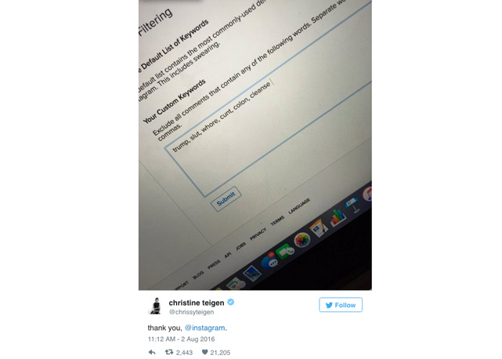Follow christine teigen on Twitter
The height and width of the screenshot is (359, 502).
click(341, 305)
